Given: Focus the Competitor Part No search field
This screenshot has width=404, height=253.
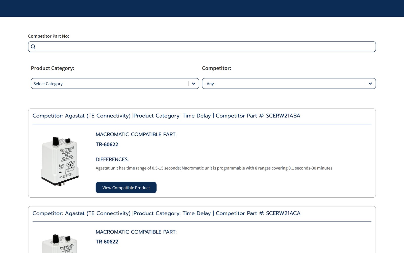Looking at the screenshot, I should coord(202,47).
